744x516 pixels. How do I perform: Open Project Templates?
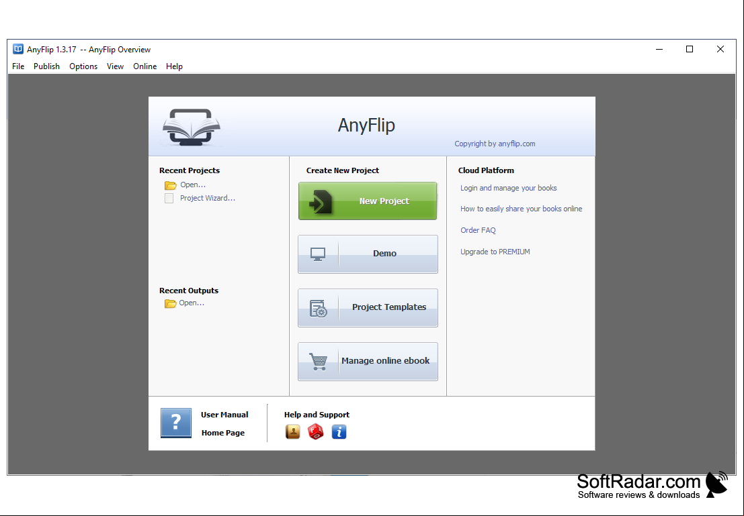pos(368,307)
